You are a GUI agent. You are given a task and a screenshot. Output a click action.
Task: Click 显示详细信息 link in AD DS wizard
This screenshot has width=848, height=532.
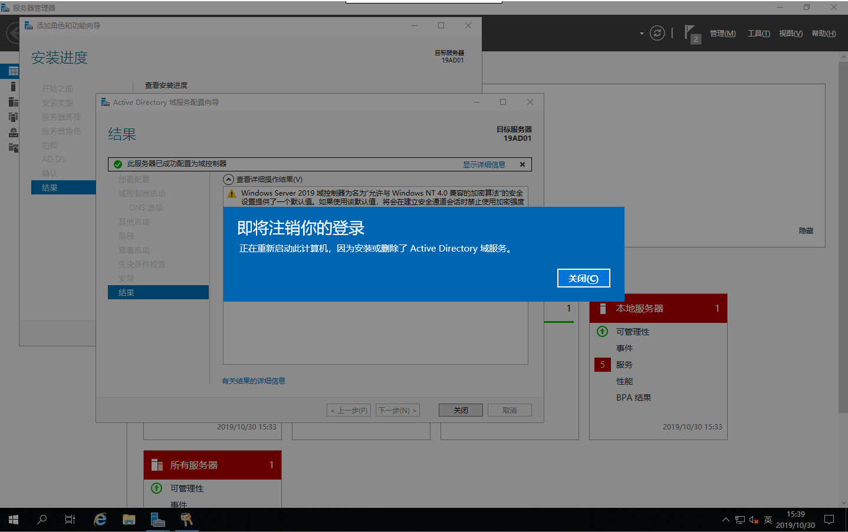(484, 164)
